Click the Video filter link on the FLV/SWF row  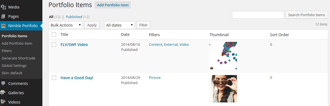[184, 44]
